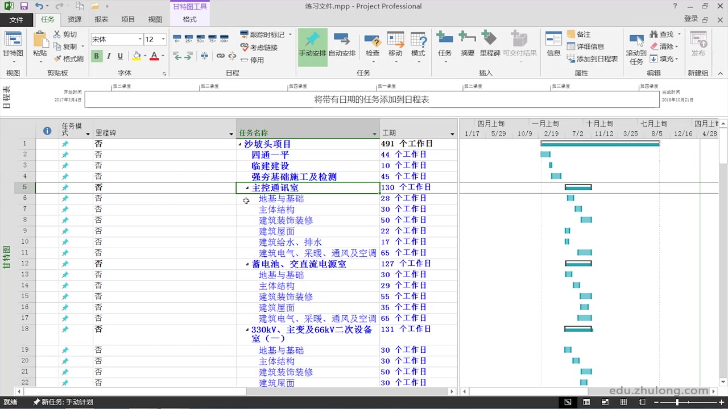728x409 pixels.
Task: Mark task 0% complete
Action: click(177, 39)
